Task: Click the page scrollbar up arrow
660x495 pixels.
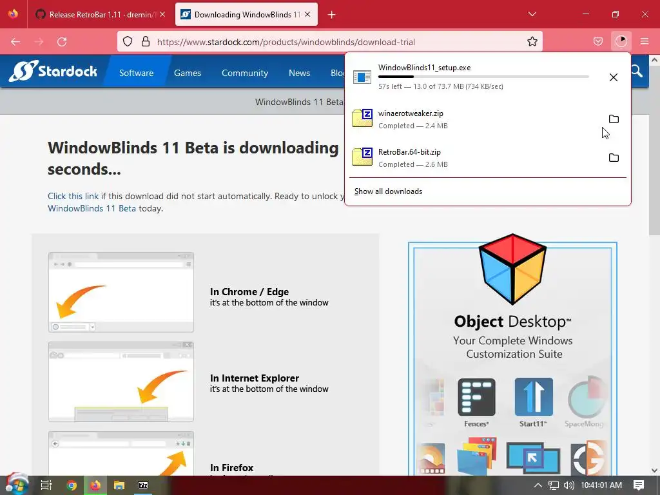Action: [655, 60]
